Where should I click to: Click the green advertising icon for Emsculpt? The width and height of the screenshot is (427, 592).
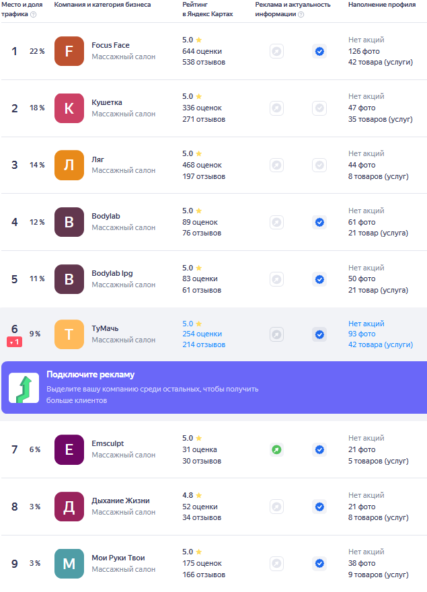[x=277, y=449]
